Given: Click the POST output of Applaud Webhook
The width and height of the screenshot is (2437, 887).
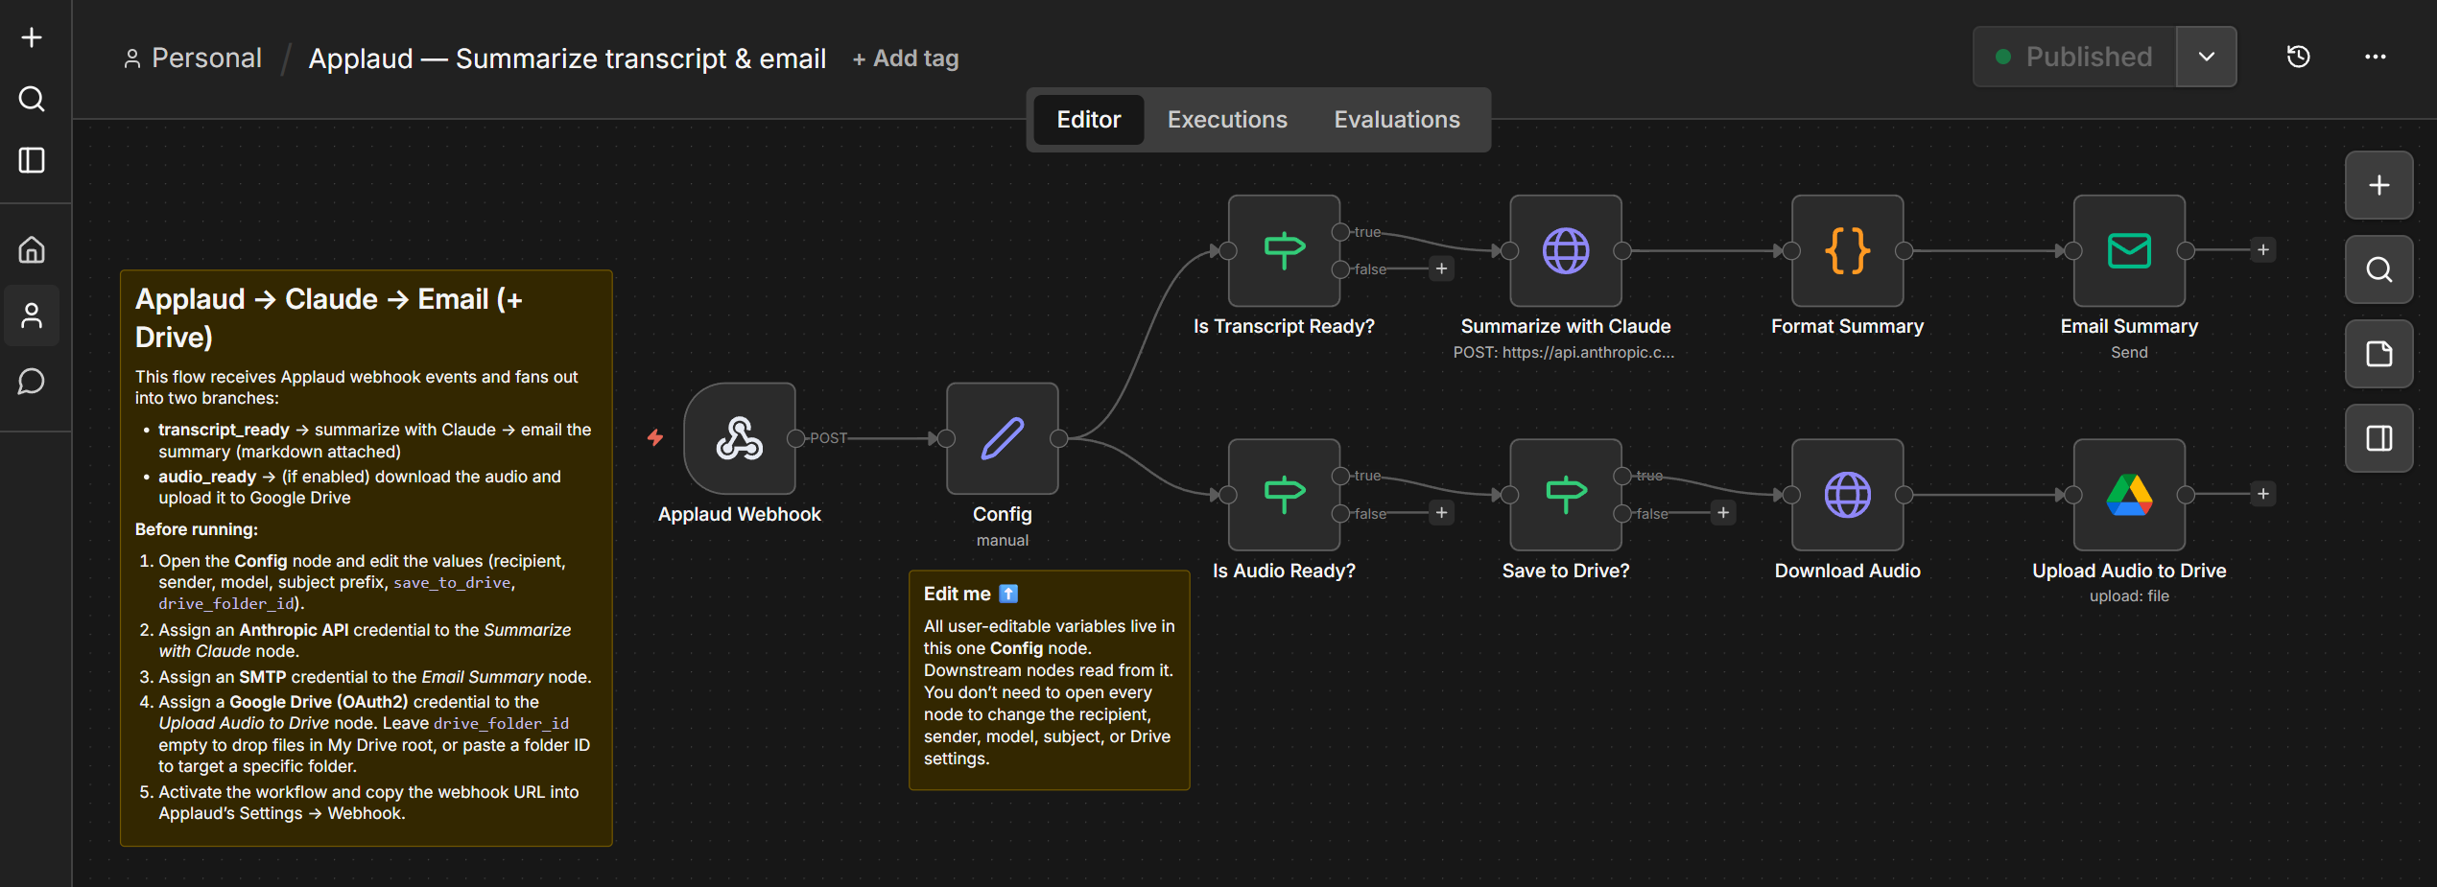Looking at the screenshot, I should point(795,438).
